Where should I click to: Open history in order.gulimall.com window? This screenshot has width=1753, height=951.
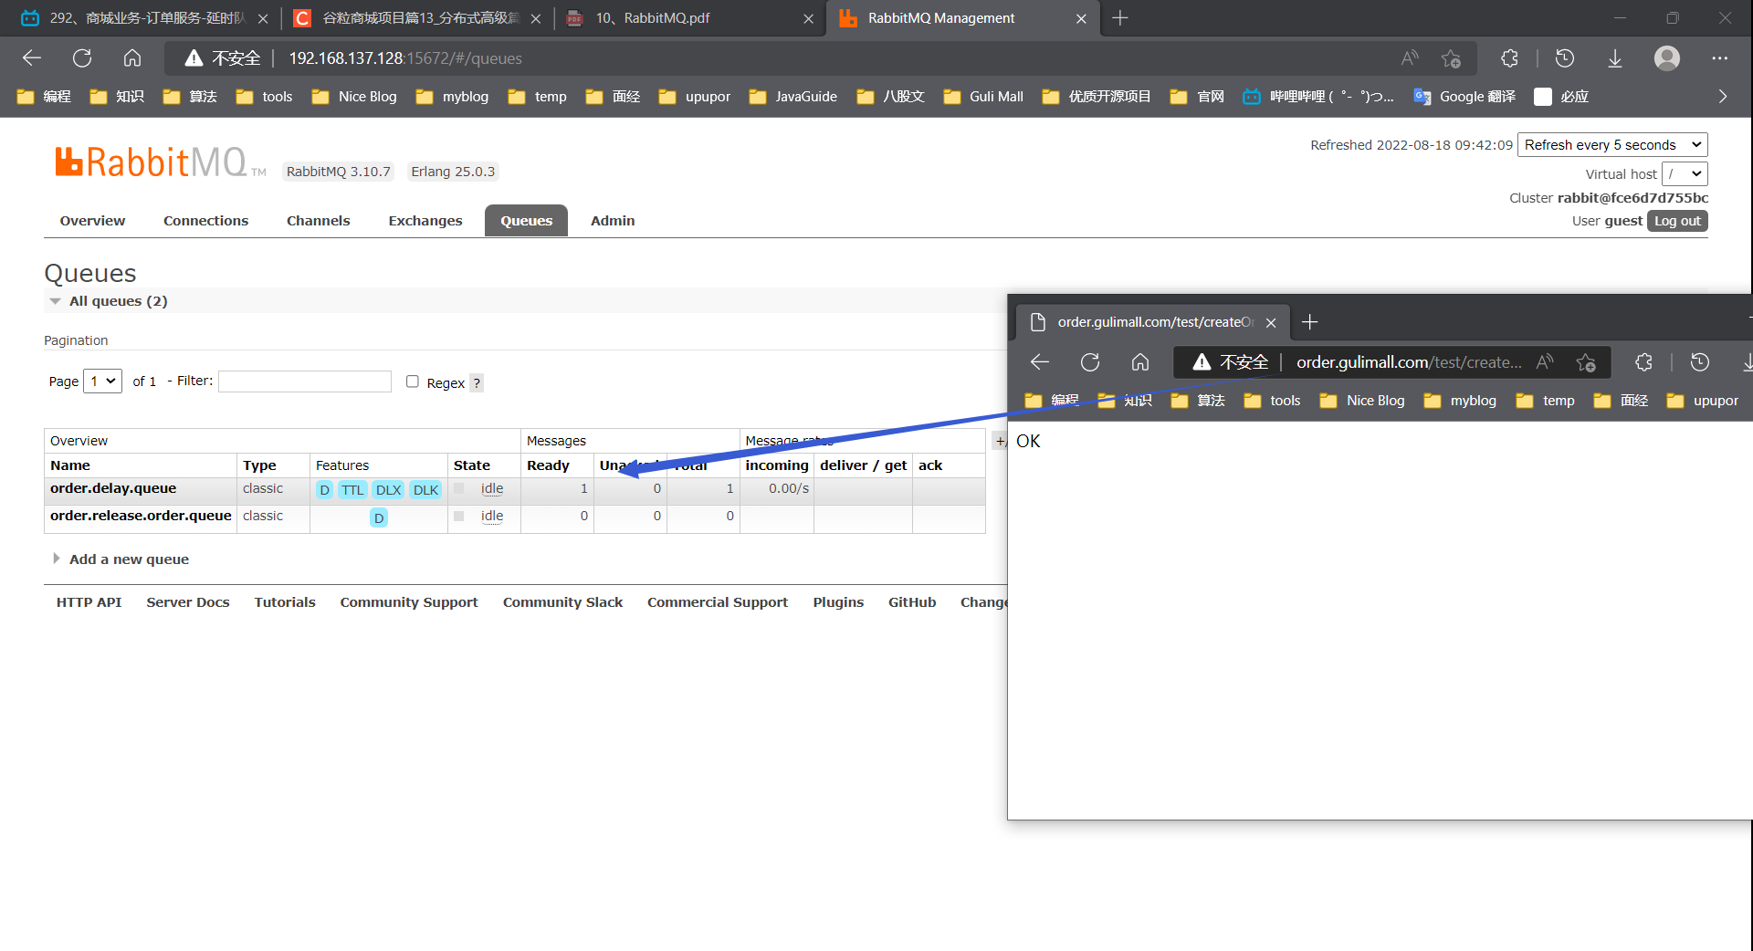click(x=1700, y=362)
